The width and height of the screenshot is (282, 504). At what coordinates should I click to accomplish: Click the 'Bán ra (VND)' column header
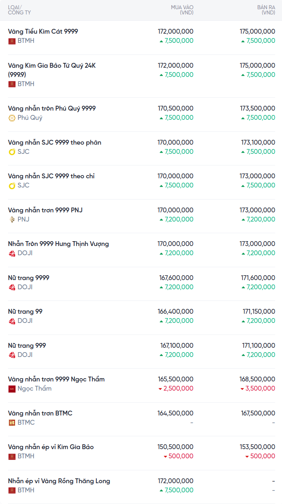(x=266, y=10)
